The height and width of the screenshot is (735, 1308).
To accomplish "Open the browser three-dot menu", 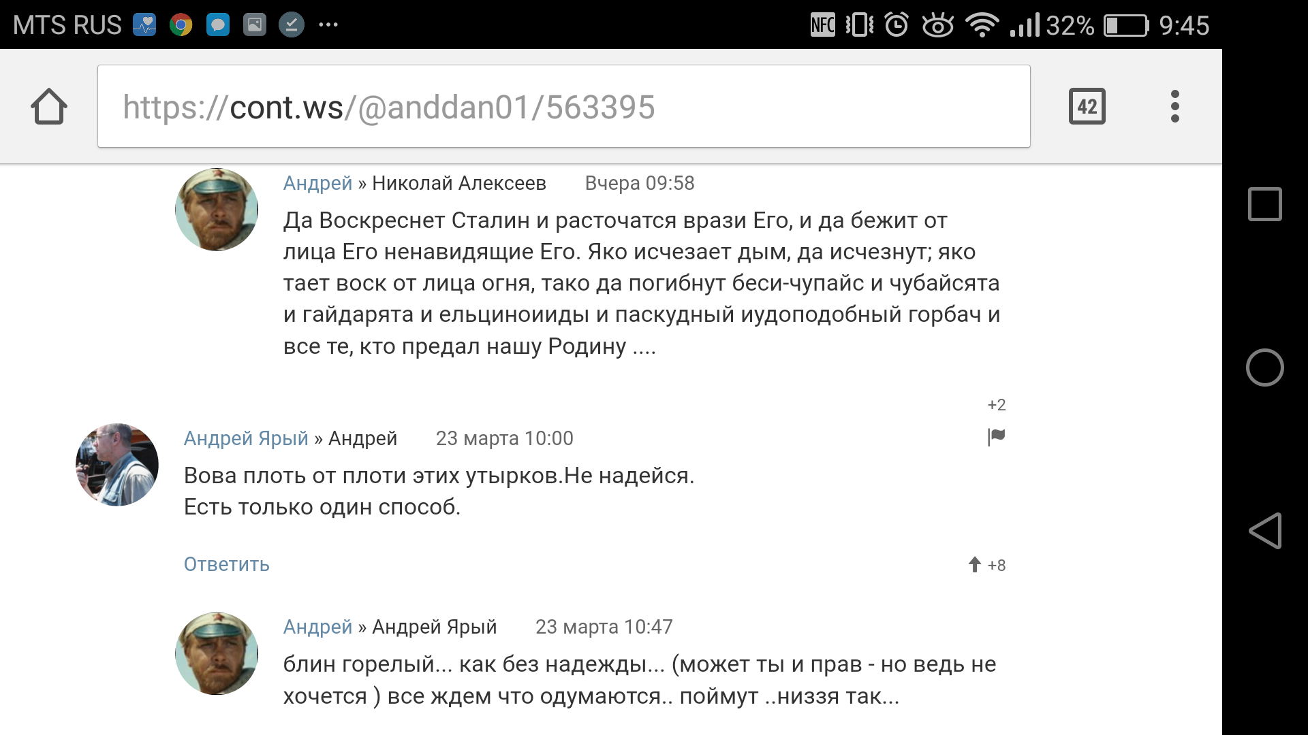I will click(1174, 106).
